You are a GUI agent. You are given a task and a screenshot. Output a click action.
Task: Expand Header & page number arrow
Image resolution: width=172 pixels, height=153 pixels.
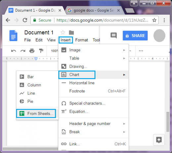pos(124,124)
